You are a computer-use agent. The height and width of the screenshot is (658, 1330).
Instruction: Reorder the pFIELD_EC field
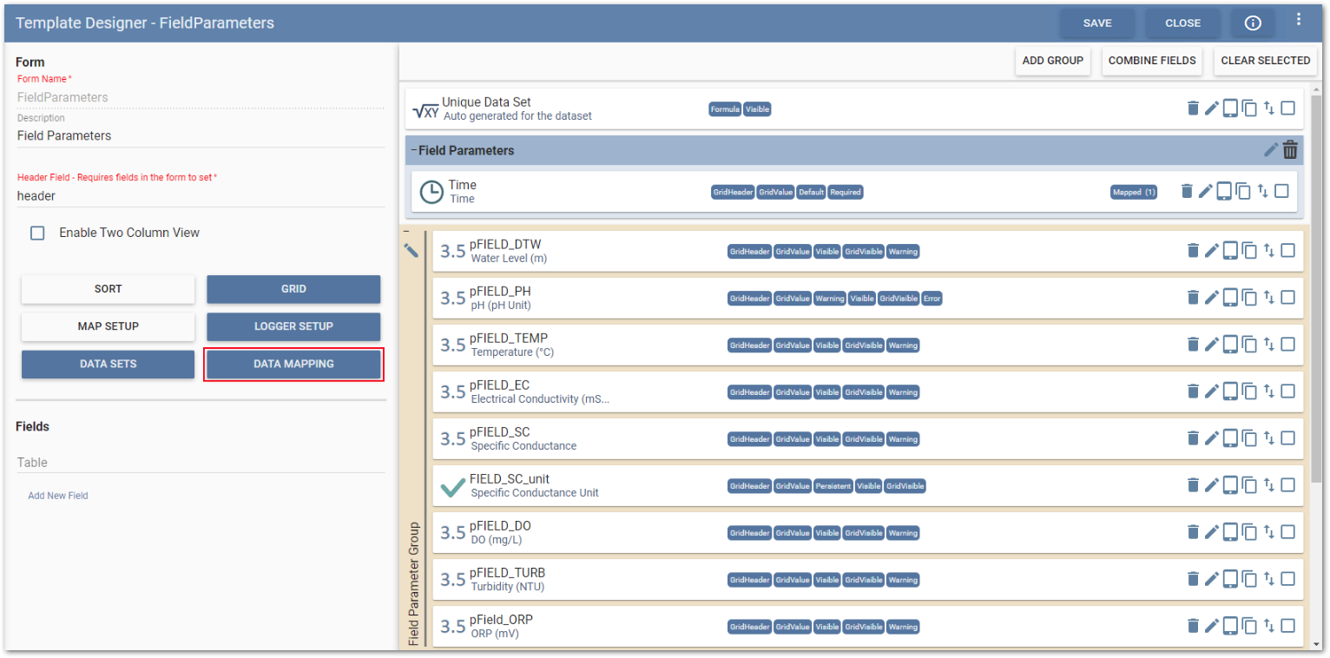point(1268,391)
